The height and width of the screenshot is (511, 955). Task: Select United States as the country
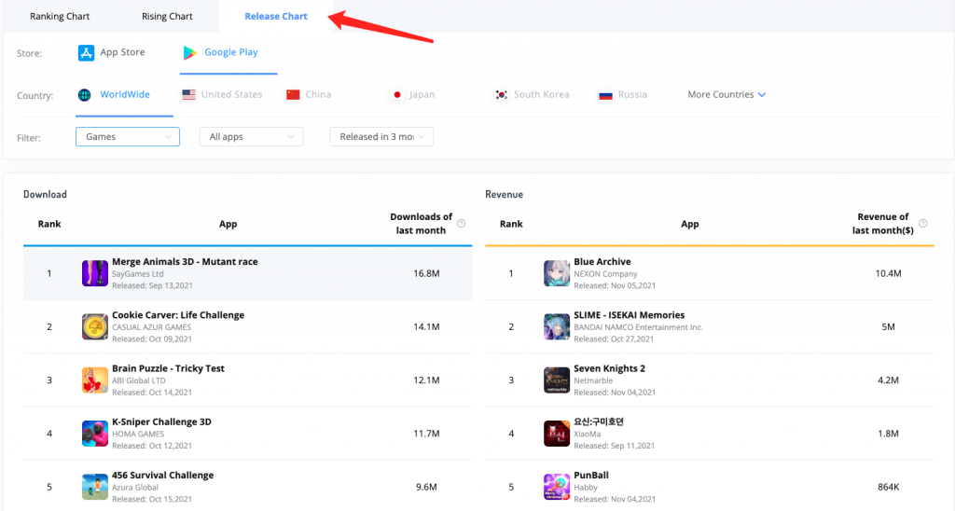click(222, 95)
